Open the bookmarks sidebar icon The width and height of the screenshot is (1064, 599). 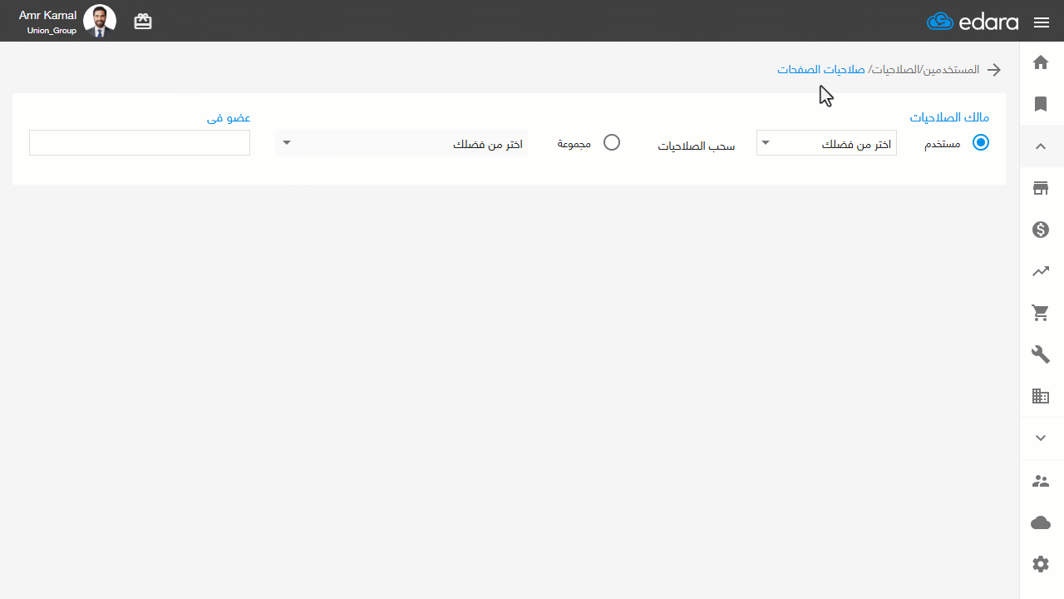pyautogui.click(x=1041, y=104)
